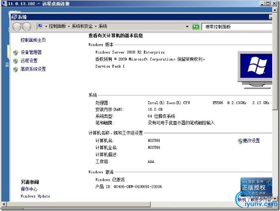The height and width of the screenshot is (211, 280).
Task: Expand the arrow before 控制面板 in breadcrumb
Action: [x=46, y=27]
